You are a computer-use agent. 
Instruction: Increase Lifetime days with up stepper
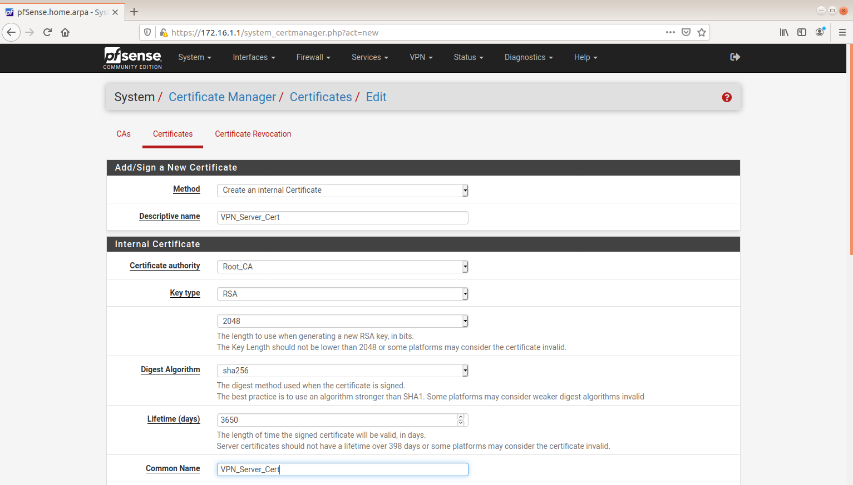pyautogui.click(x=461, y=417)
